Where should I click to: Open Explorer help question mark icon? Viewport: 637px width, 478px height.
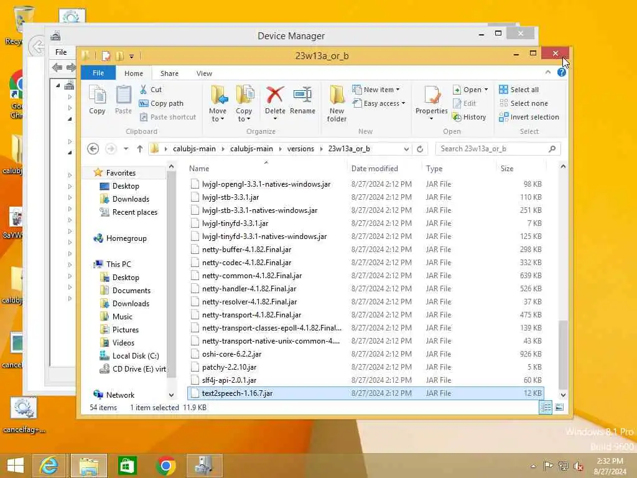(562, 72)
